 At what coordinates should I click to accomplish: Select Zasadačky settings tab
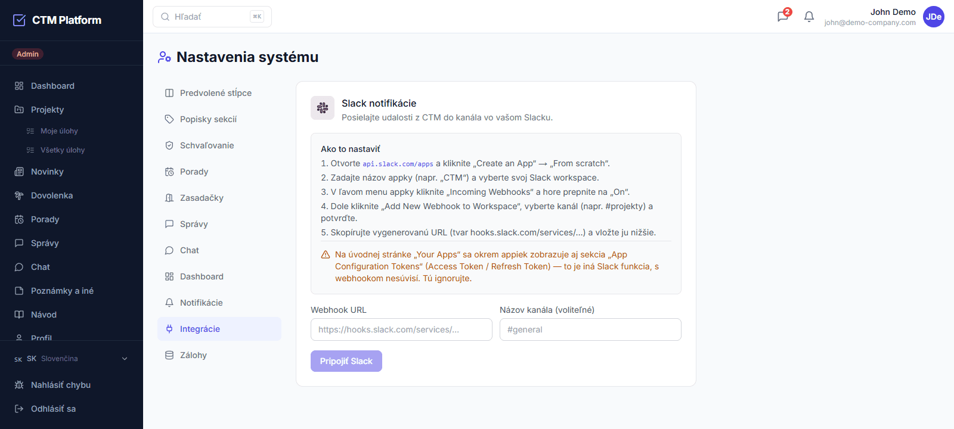click(x=219, y=198)
